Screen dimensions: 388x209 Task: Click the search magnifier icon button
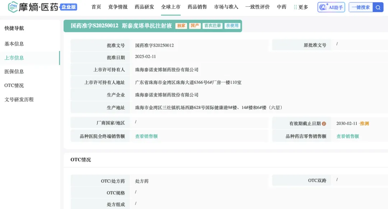[x=378, y=7]
